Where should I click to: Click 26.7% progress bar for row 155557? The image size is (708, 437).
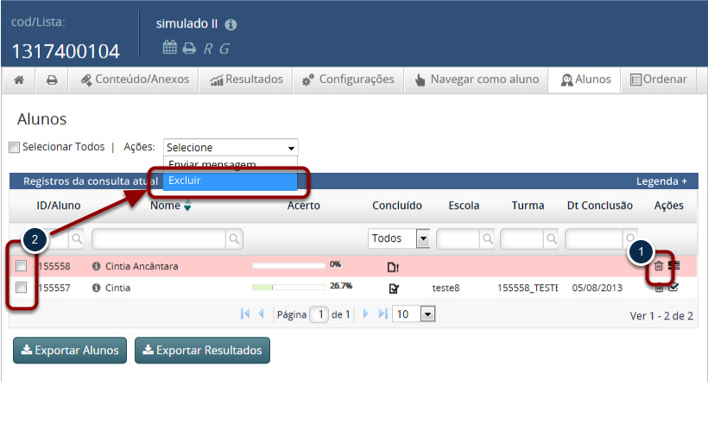pos(288,288)
